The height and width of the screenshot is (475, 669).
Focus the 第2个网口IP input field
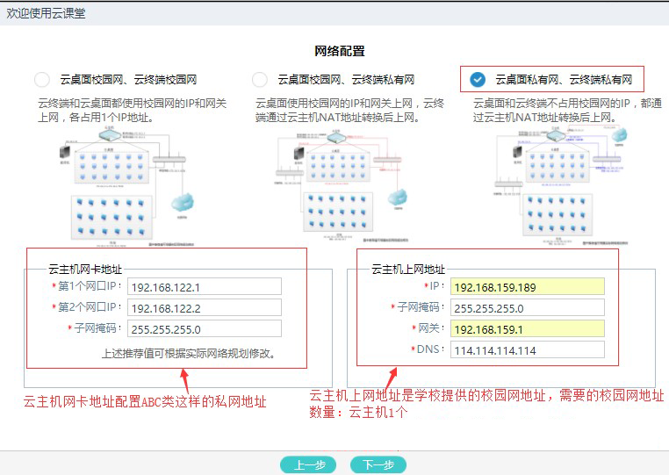point(204,308)
